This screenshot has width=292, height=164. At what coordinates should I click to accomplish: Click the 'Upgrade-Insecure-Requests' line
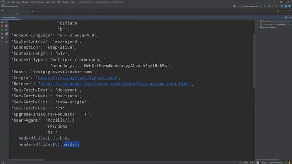click(x=52, y=114)
